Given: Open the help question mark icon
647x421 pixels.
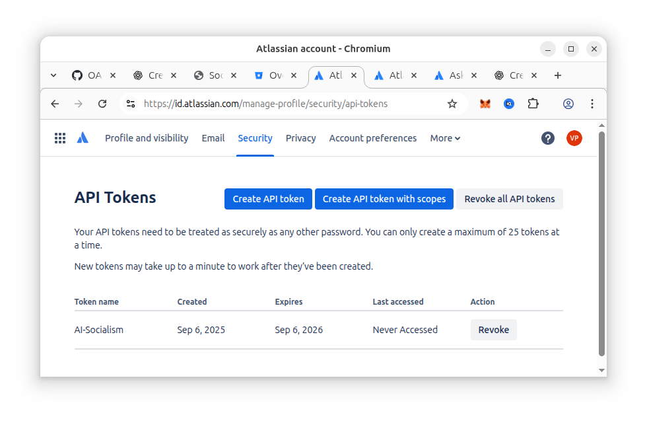Looking at the screenshot, I should (548, 138).
